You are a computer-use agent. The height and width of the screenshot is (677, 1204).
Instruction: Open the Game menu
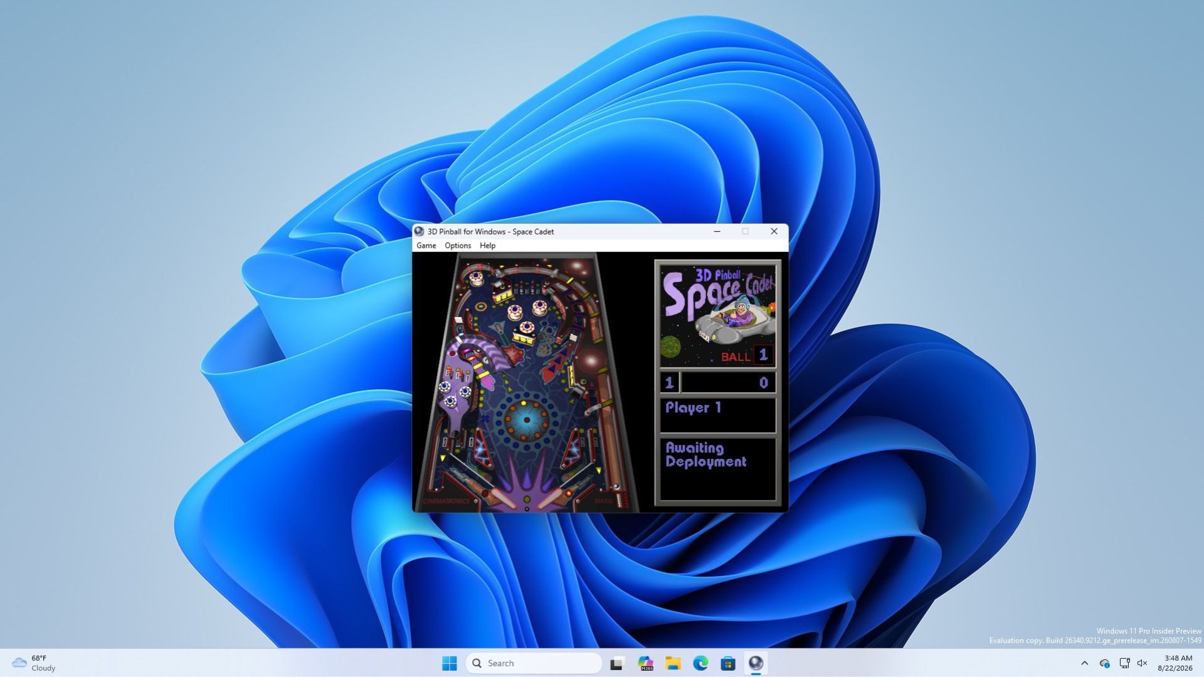click(426, 246)
